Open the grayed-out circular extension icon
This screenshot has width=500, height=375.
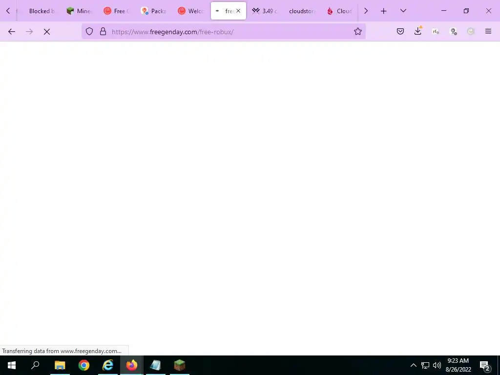pyautogui.click(x=471, y=31)
